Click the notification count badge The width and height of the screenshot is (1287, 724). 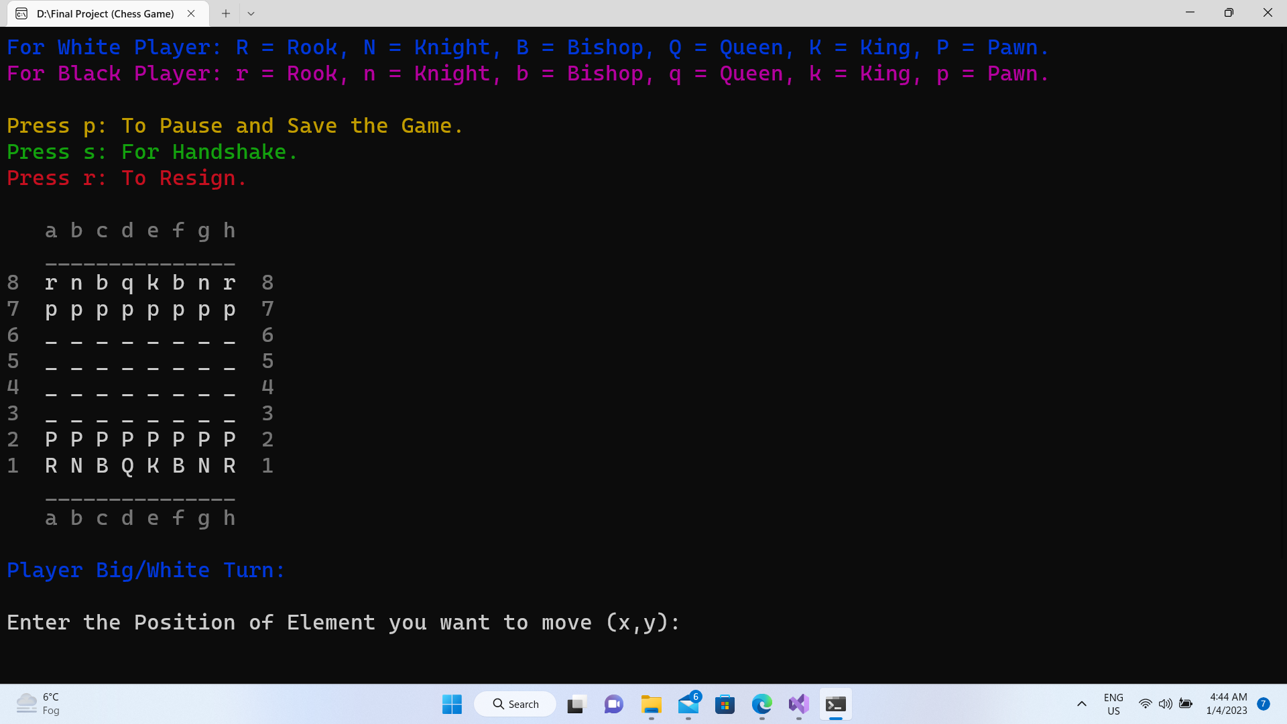pos(1264,704)
